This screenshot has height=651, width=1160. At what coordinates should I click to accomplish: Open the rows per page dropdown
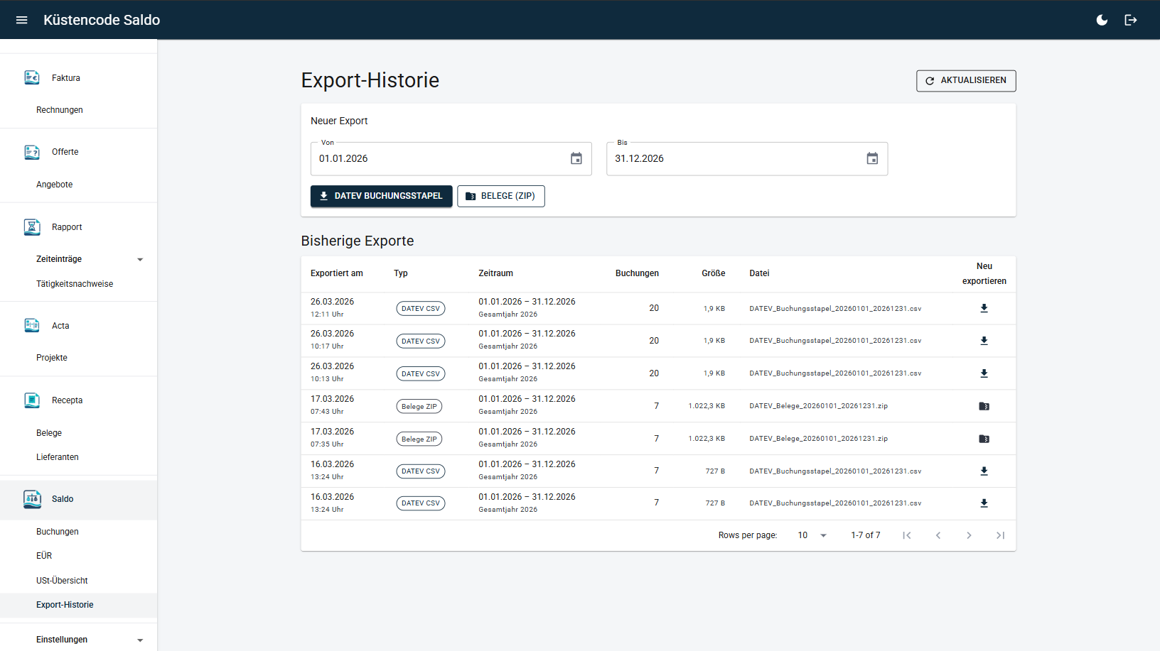tap(812, 535)
